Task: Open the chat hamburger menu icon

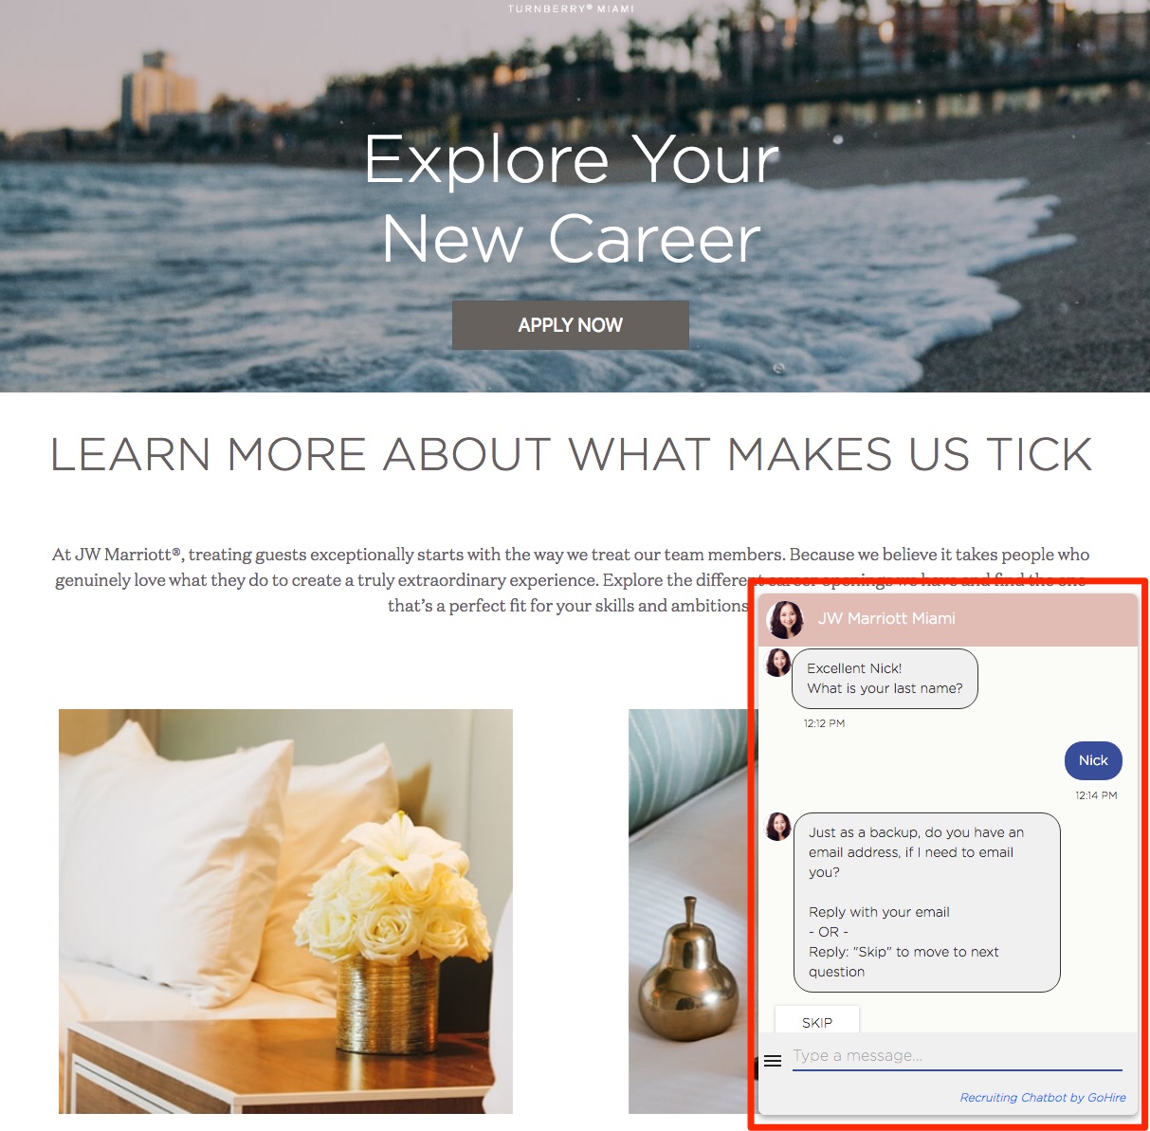Action: pyautogui.click(x=773, y=1061)
